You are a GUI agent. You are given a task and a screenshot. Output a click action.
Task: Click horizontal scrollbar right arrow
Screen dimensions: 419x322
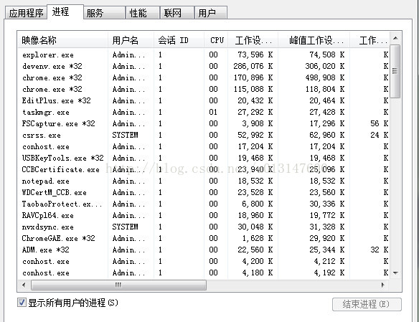coord(383,285)
